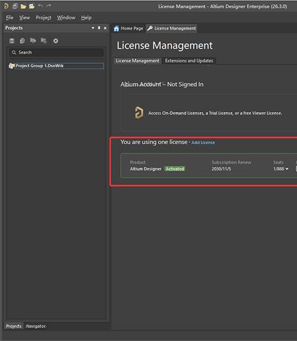
Task: Click the Altium logo icon in title bar
Action: 6,6
